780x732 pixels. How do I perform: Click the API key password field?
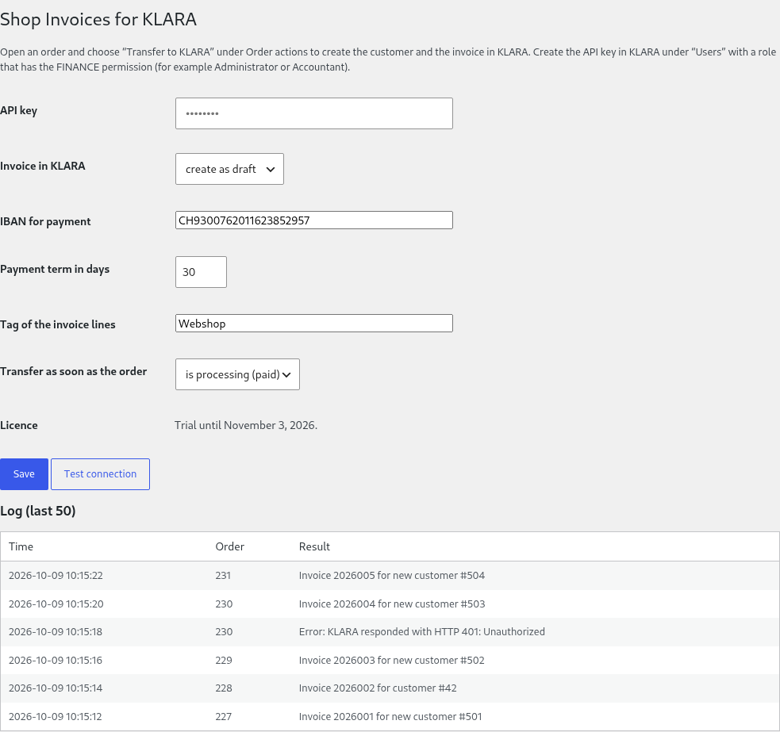click(314, 113)
